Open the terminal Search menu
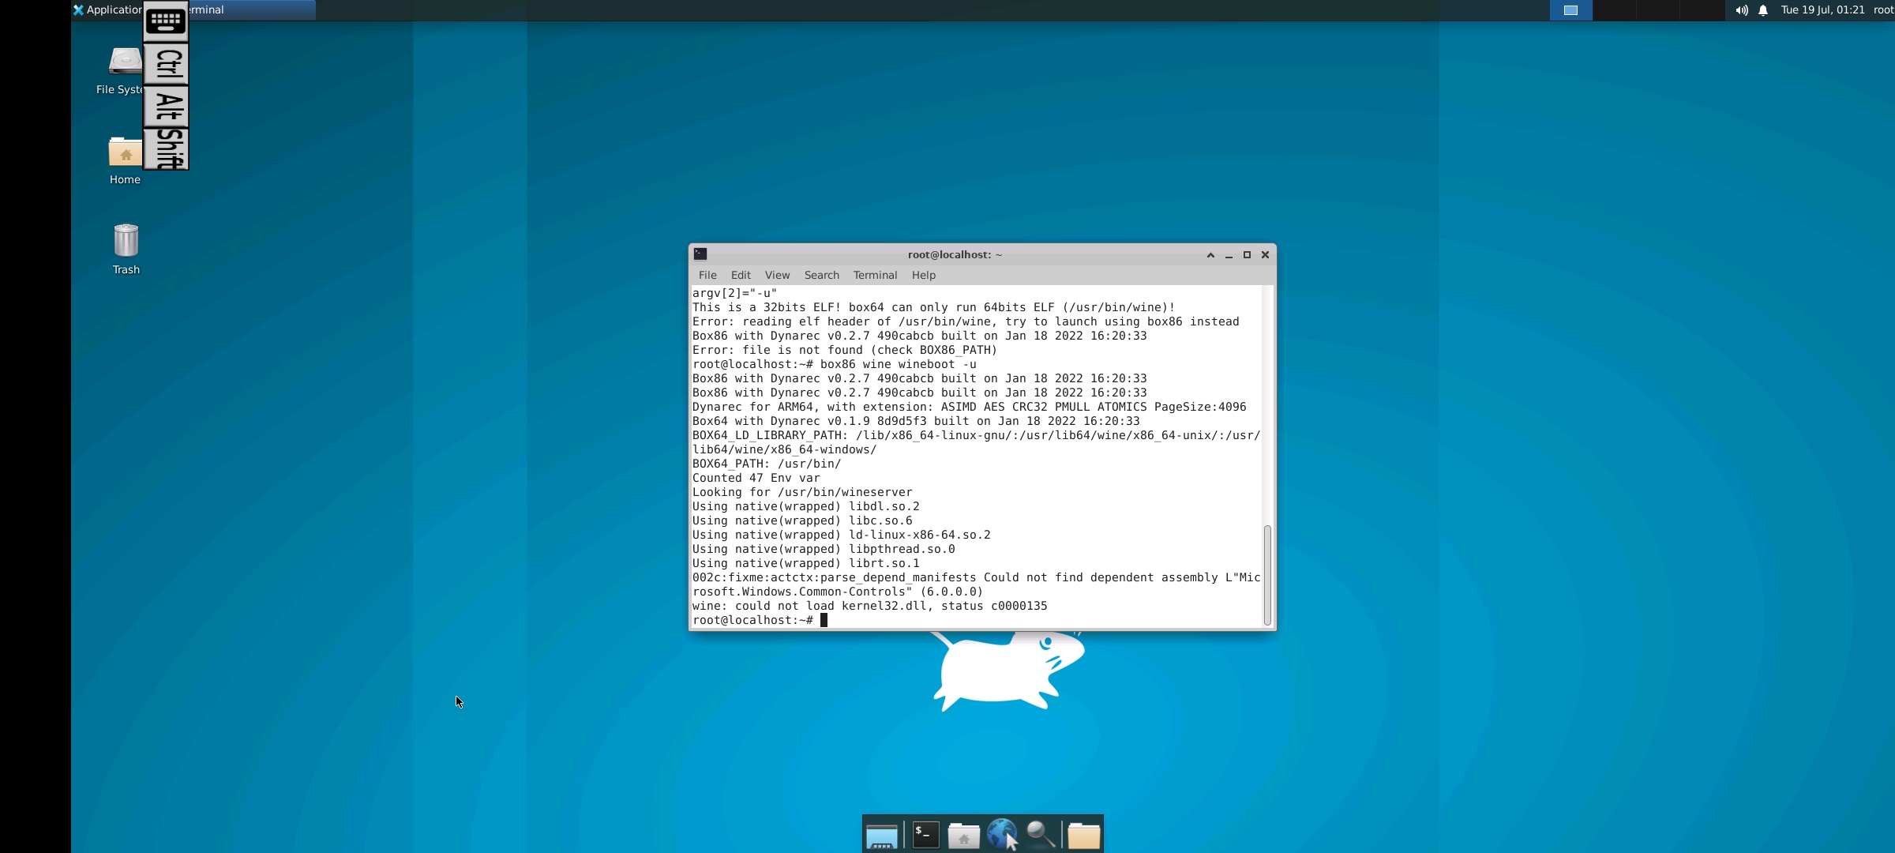The width and height of the screenshot is (1895, 853). [x=821, y=275]
